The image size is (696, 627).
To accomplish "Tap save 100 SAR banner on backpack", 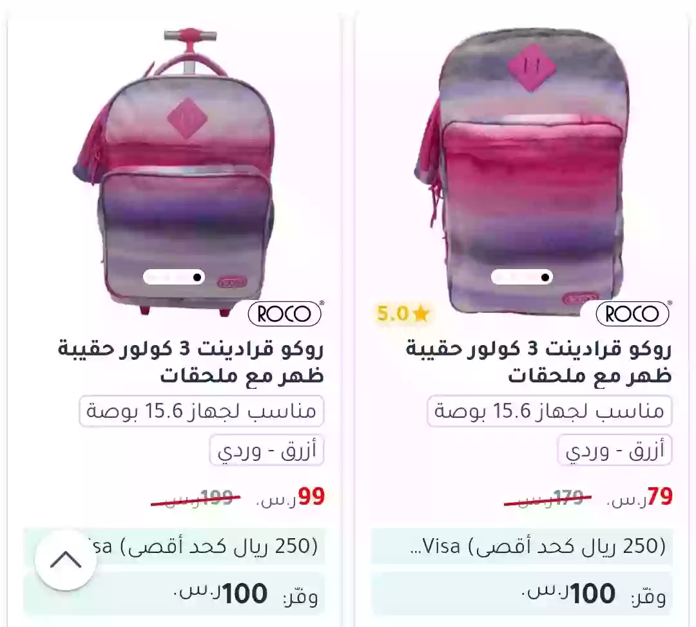I will click(523, 594).
